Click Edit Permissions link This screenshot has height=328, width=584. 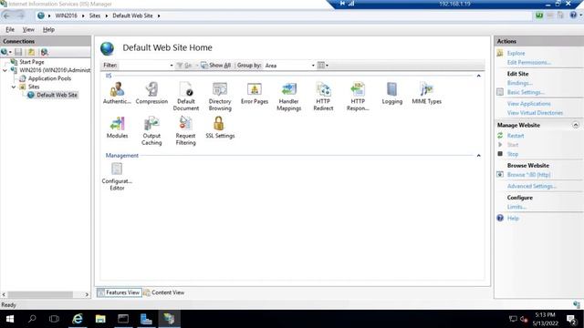(x=529, y=63)
